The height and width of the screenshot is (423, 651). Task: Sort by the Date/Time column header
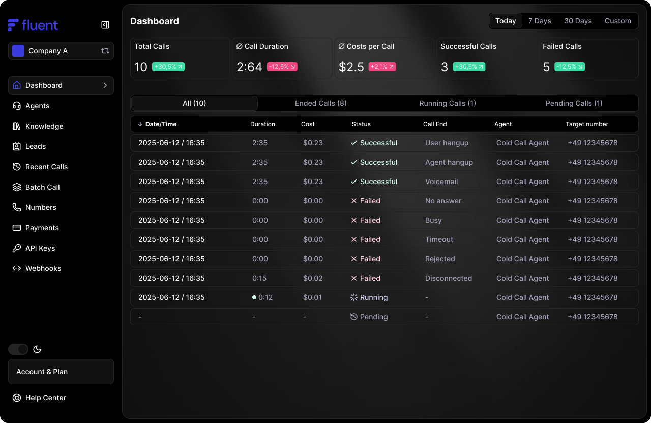coord(158,124)
